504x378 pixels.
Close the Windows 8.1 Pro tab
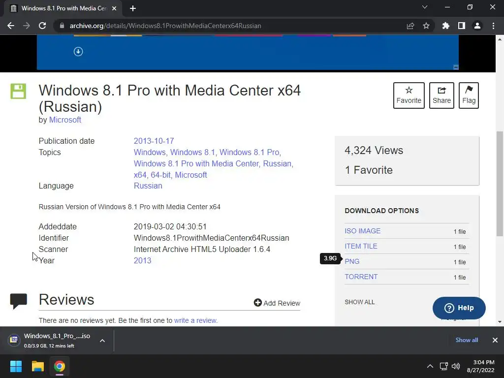(x=114, y=8)
